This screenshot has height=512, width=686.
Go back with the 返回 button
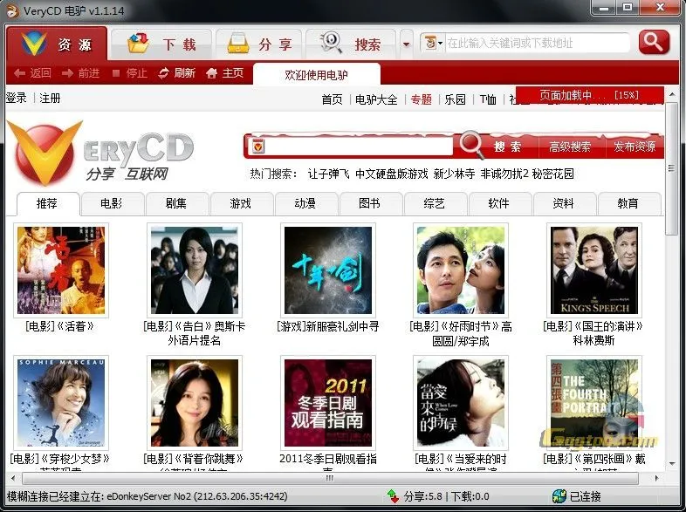[x=32, y=73]
